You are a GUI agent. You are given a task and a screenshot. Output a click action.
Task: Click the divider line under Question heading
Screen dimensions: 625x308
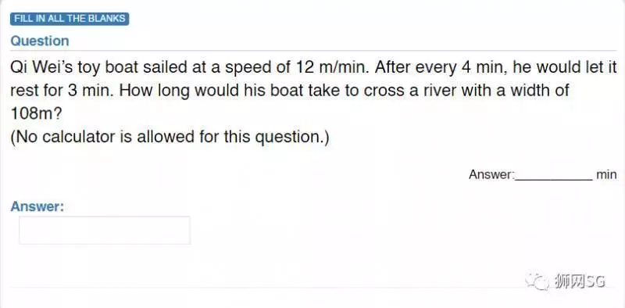click(313, 51)
